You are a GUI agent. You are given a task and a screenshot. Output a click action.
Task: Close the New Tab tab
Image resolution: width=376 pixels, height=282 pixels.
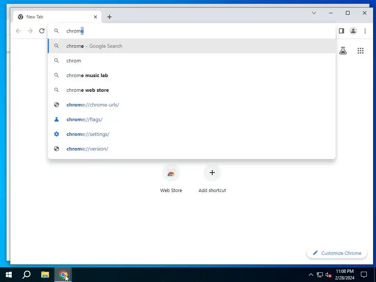click(x=95, y=17)
